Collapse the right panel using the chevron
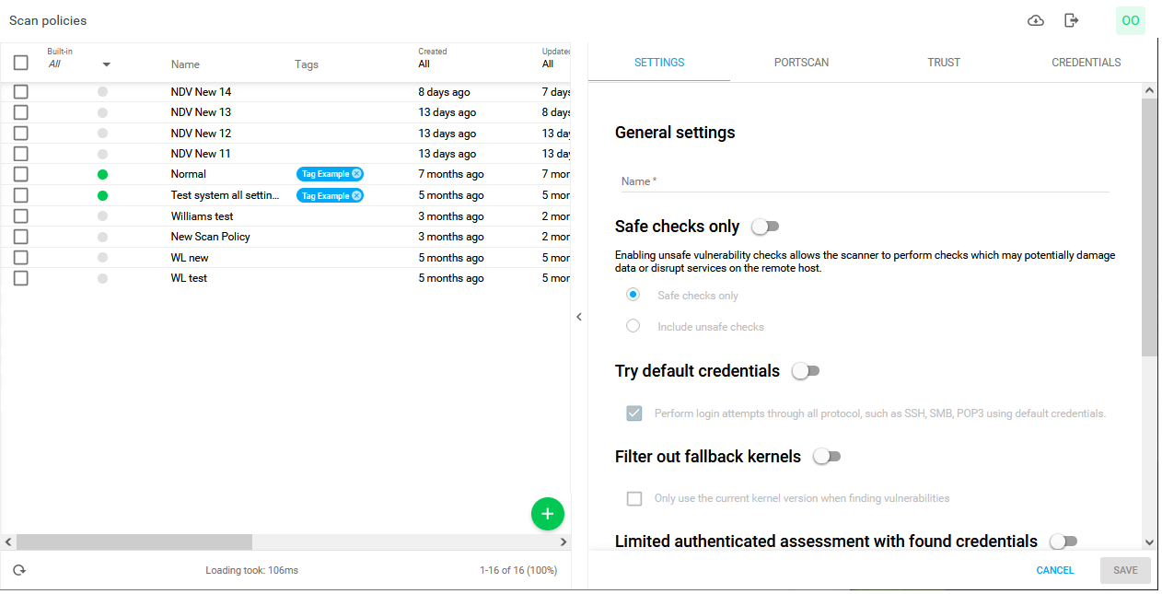This screenshot has height=594, width=1162. 579,316
